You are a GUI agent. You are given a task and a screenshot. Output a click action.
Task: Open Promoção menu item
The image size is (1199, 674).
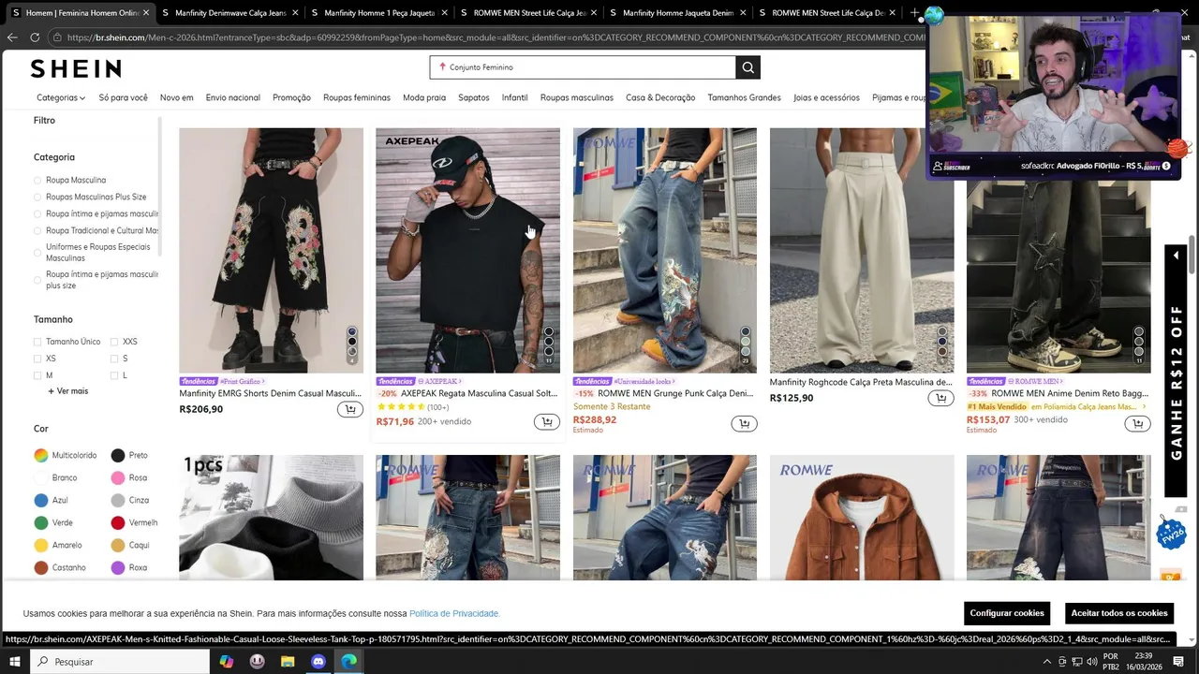[x=291, y=97]
